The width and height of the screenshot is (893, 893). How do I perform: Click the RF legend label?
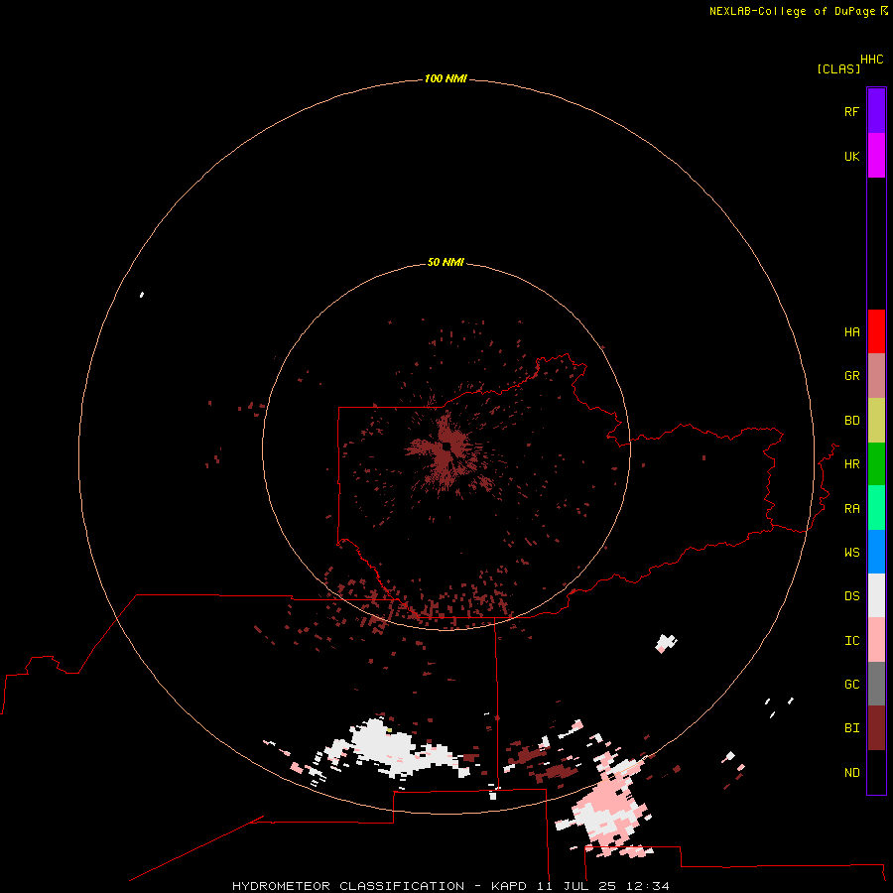point(852,111)
